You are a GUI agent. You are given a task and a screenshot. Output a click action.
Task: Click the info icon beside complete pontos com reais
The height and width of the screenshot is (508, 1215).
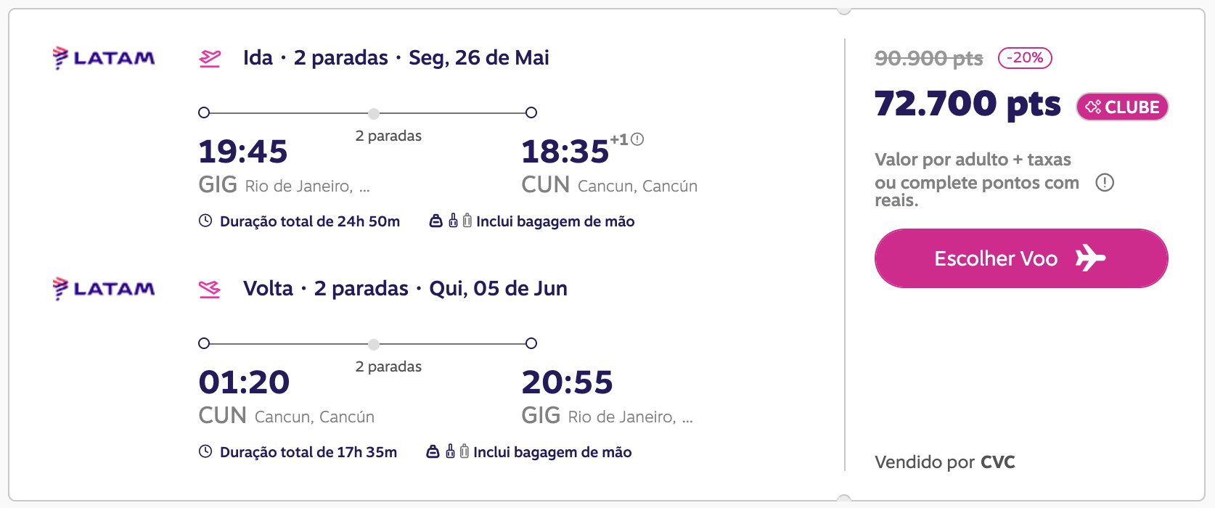(1105, 183)
